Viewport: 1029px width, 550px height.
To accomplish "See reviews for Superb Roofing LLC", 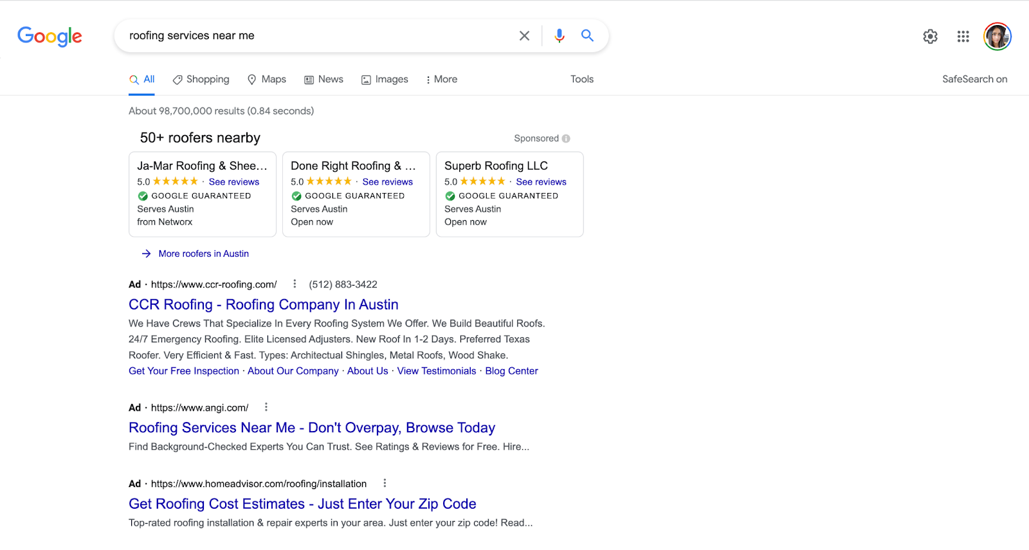I will 542,182.
